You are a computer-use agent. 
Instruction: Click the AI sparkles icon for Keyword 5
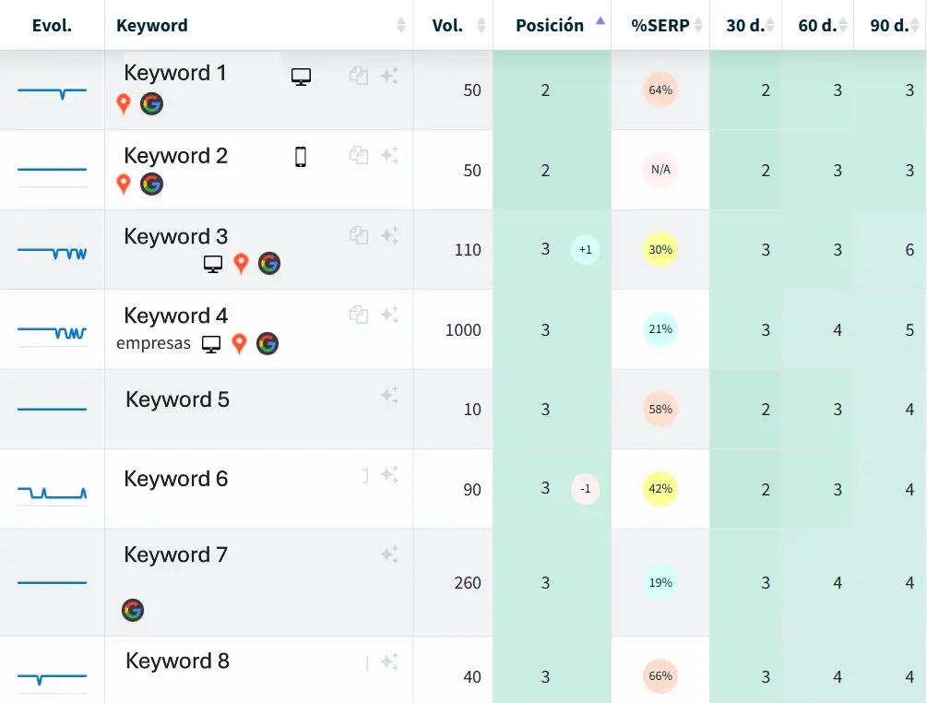389,395
